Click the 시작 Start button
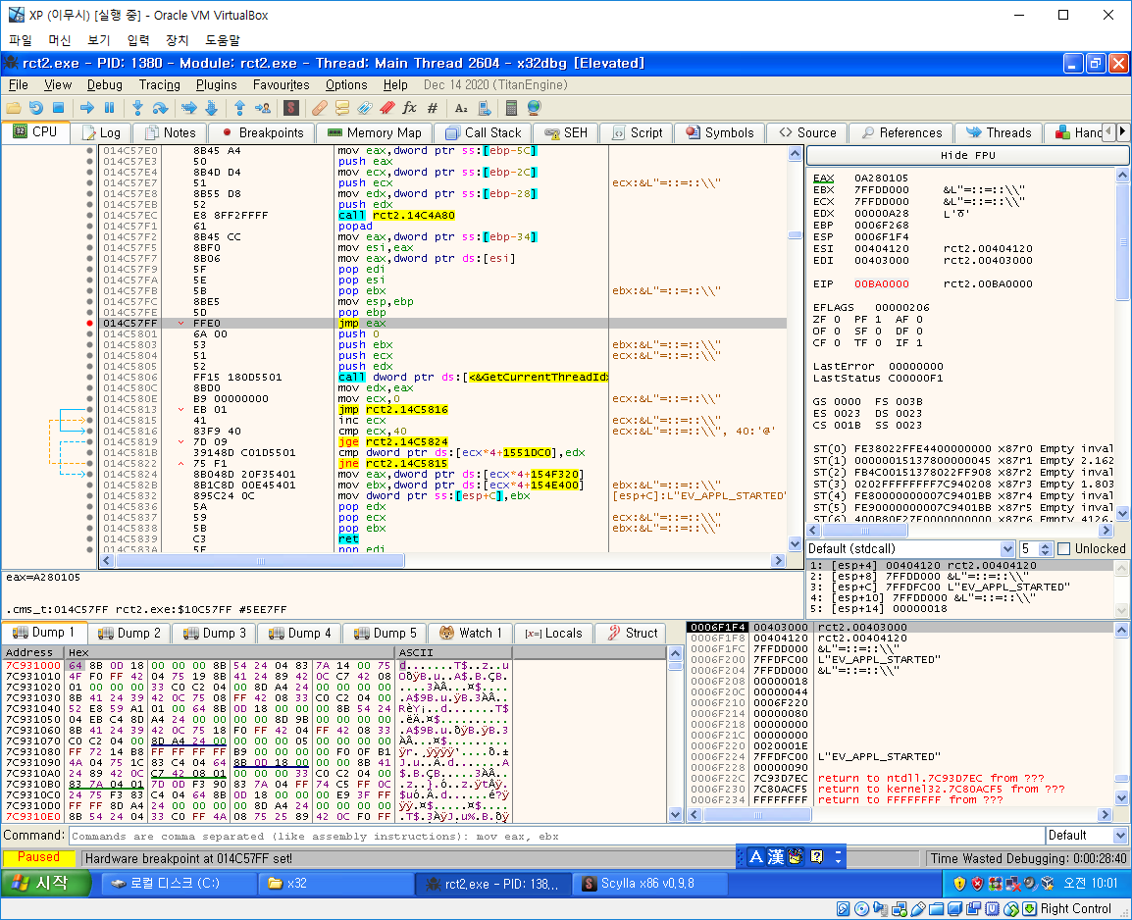The image size is (1132, 920). [x=45, y=883]
